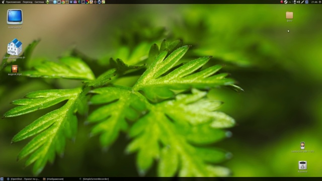
Task: Switch to the Изображения taskbar window
Action: (53, 179)
